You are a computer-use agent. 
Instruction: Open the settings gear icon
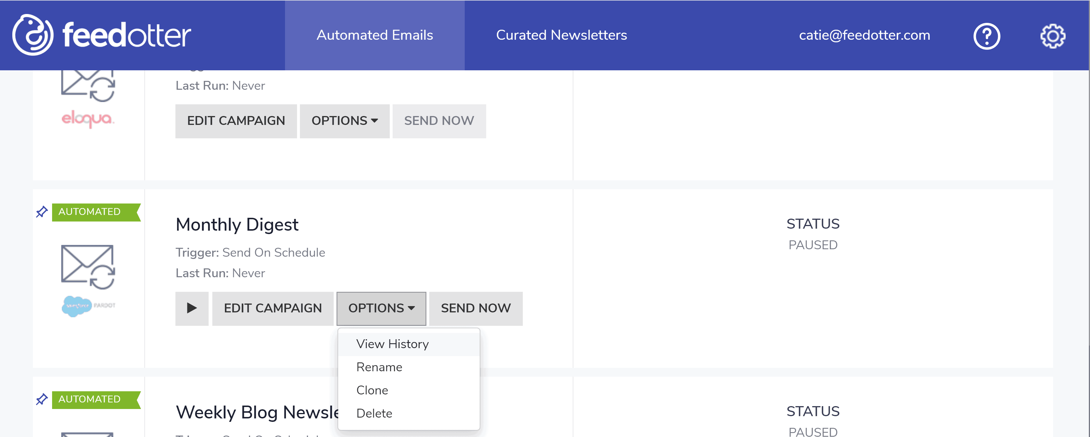[x=1052, y=36]
